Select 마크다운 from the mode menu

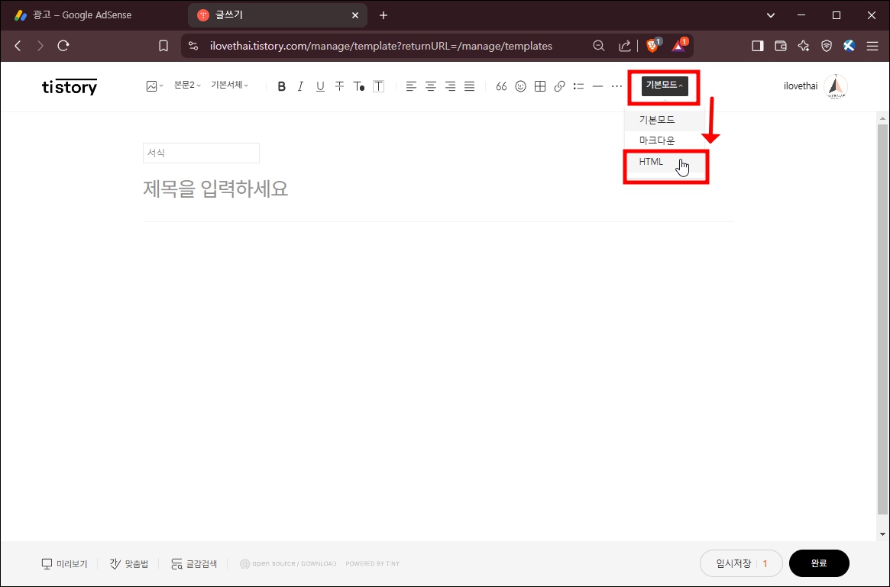pos(659,140)
